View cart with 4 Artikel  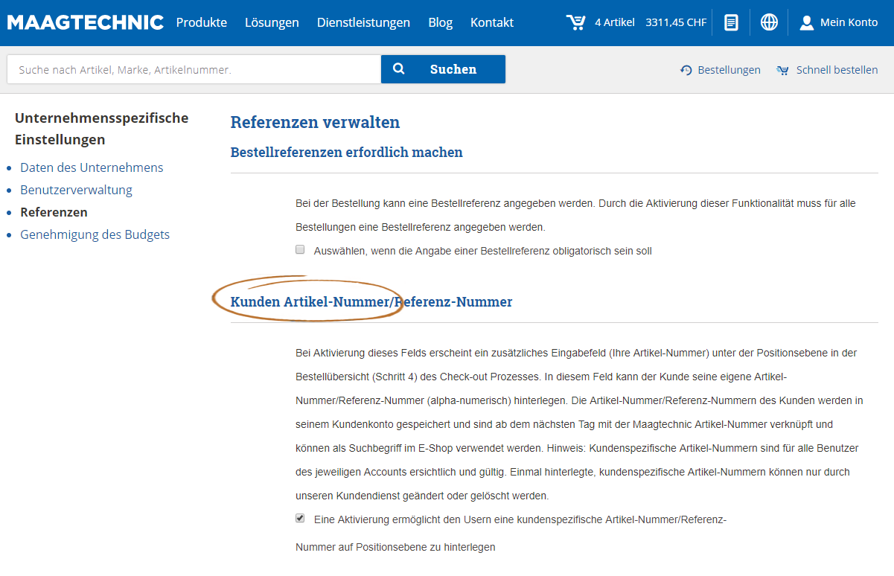615,22
